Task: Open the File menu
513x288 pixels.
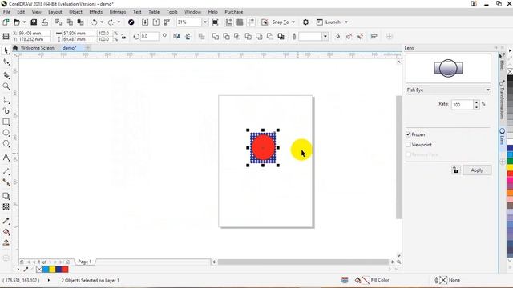Action: 6,12
